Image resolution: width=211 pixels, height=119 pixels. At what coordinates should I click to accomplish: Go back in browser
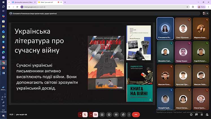click(x=9, y=7)
